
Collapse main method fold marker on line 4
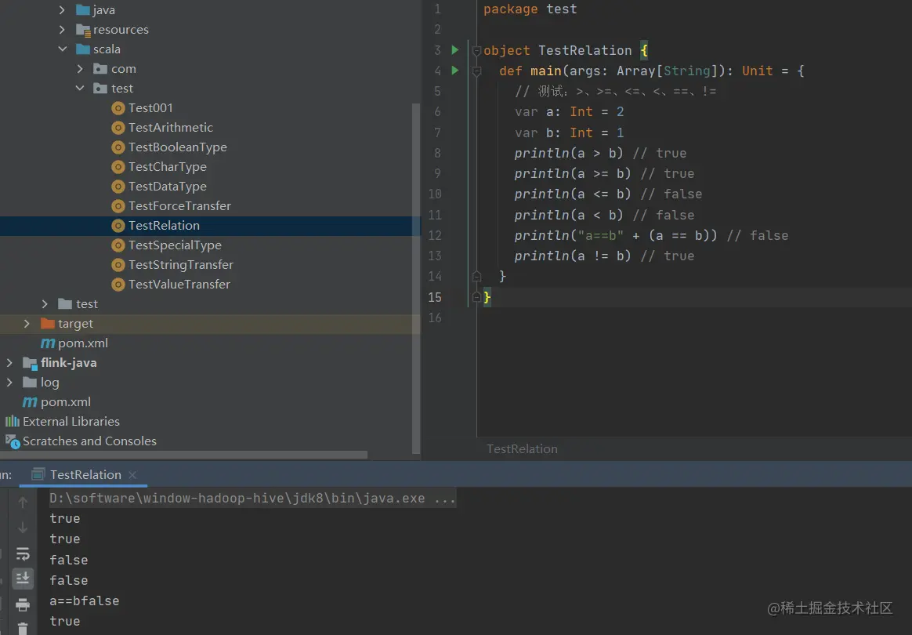[x=476, y=71]
